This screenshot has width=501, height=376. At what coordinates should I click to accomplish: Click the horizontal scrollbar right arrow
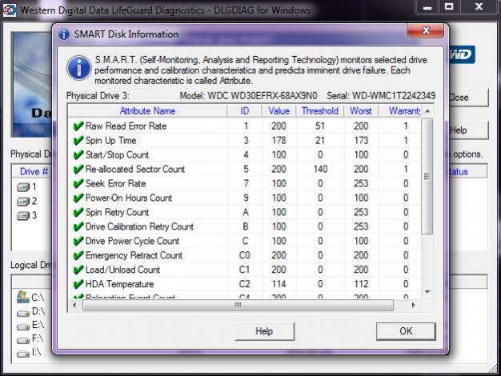[414, 306]
